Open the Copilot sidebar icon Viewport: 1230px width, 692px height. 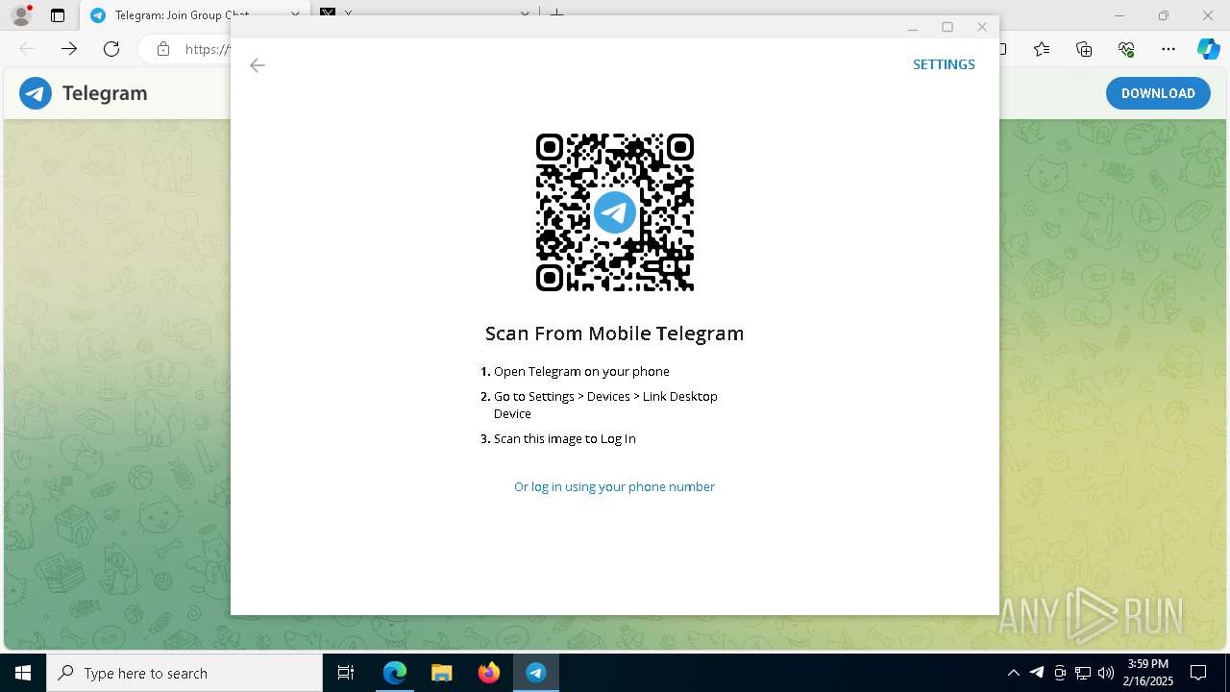pyautogui.click(x=1208, y=49)
